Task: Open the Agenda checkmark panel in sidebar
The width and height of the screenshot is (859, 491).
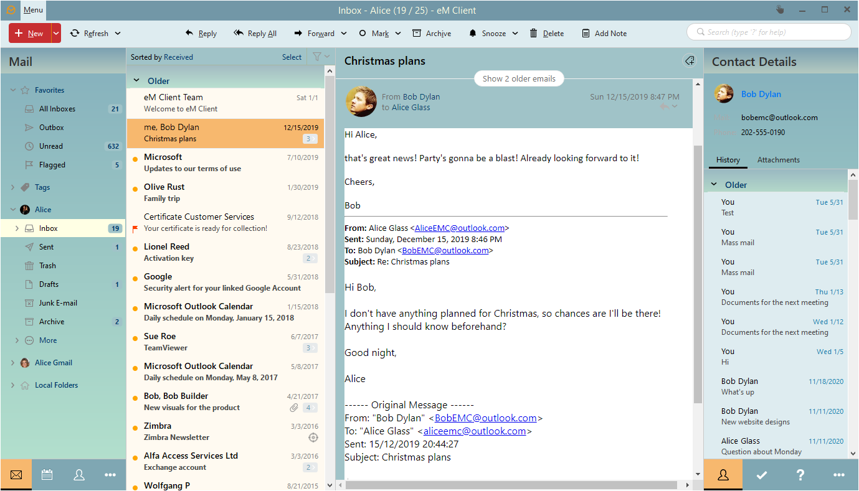Action: (761, 475)
